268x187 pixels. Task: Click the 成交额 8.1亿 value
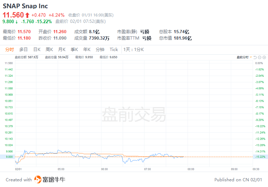coord(94,32)
